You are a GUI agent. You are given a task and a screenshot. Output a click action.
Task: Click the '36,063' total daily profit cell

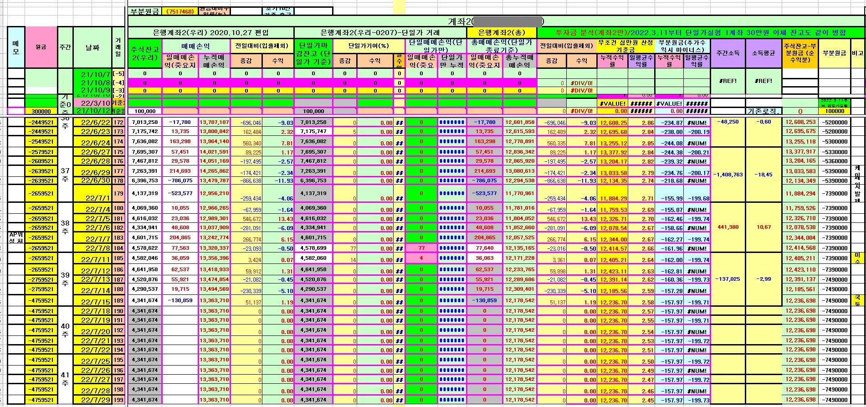coord(485,258)
